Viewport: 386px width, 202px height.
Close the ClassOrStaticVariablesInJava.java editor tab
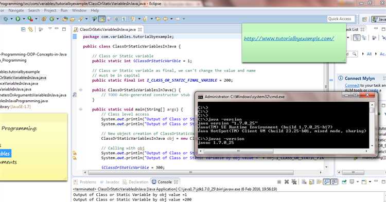coord(140,29)
